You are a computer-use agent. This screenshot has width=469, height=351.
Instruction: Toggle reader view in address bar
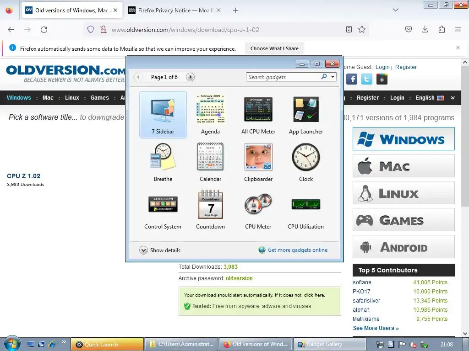349,29
